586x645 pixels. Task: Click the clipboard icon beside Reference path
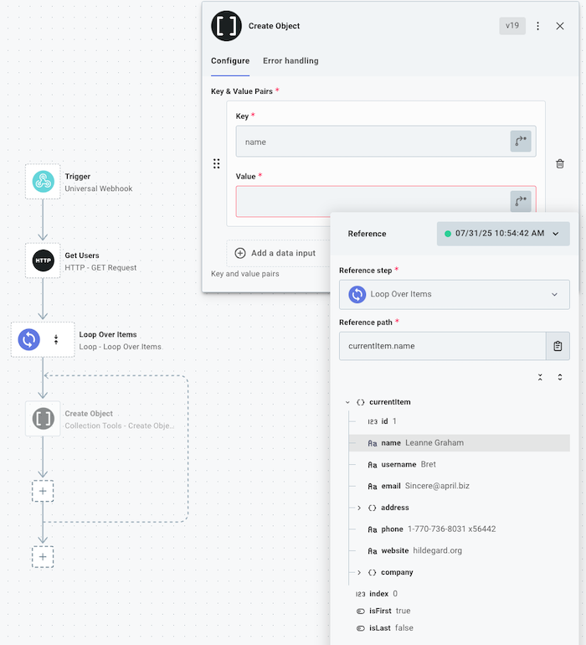(558, 346)
